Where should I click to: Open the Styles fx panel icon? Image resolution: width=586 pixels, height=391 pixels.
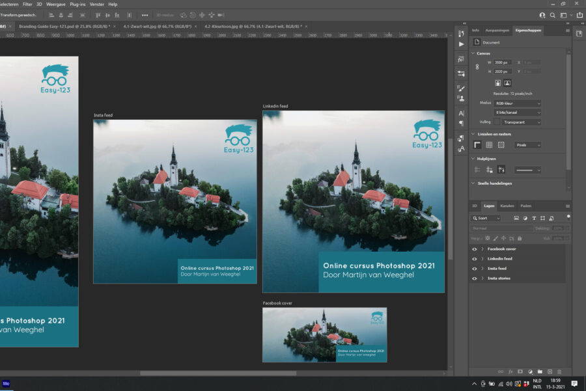(461, 59)
